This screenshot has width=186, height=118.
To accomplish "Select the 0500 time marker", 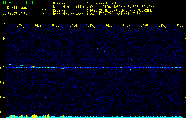I will (x=180, y=26).
